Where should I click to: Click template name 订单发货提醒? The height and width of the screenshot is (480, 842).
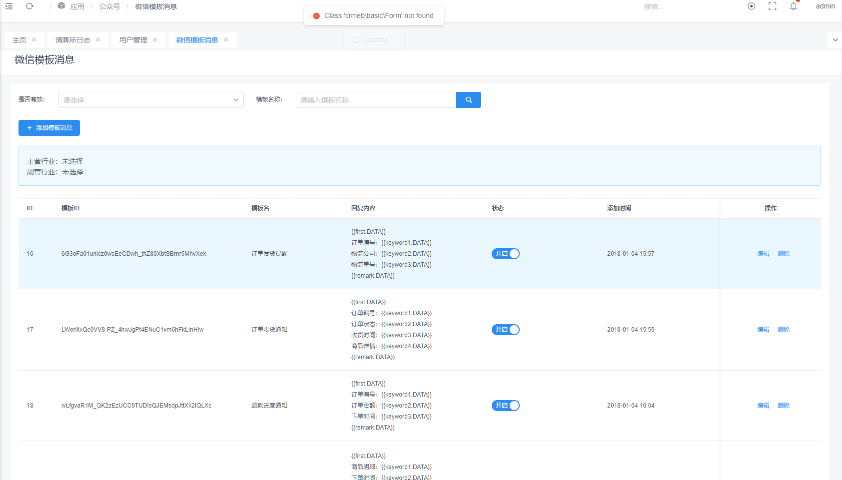point(269,254)
